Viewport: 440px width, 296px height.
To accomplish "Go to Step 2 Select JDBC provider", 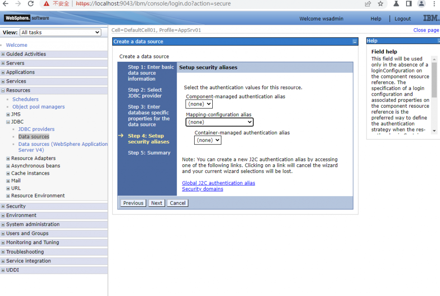I will pyautogui.click(x=145, y=93).
